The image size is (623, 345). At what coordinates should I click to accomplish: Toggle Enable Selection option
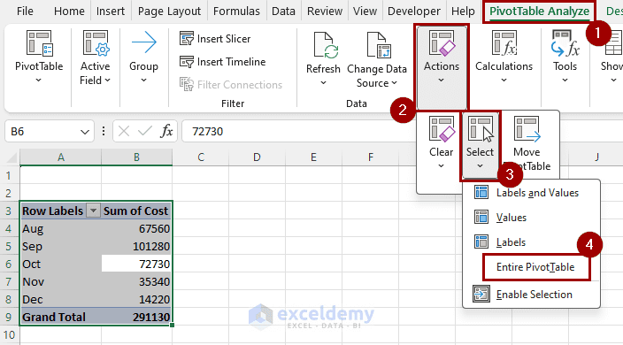[531, 295]
